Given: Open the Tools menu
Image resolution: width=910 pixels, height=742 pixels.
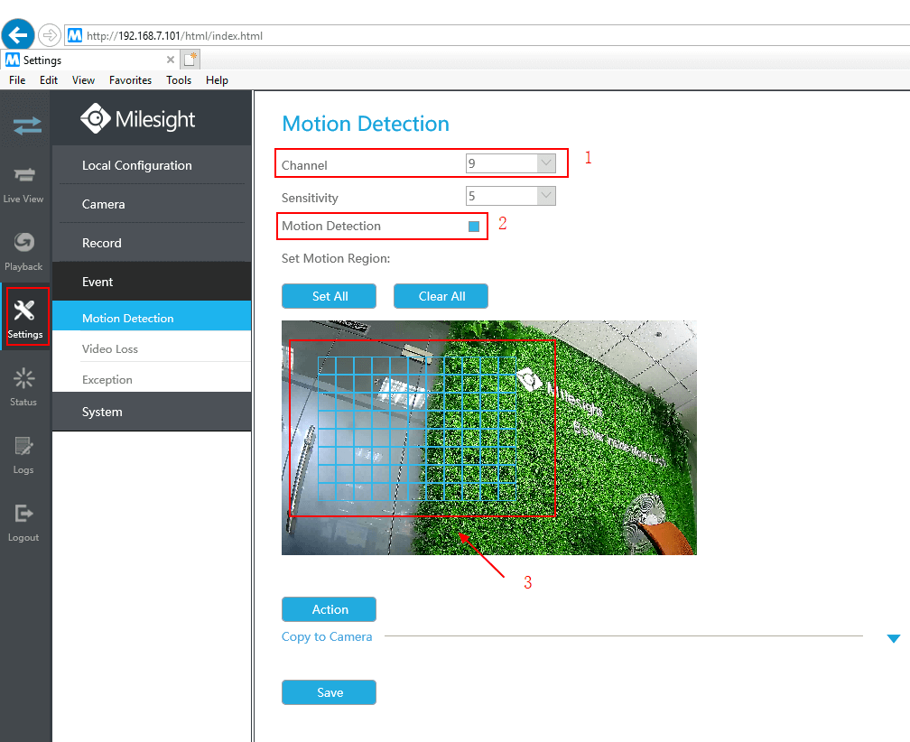Looking at the screenshot, I should [178, 79].
